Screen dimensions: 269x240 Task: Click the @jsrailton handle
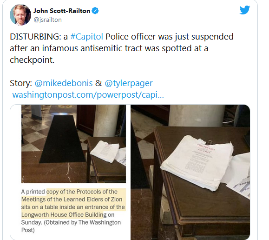pos(47,20)
